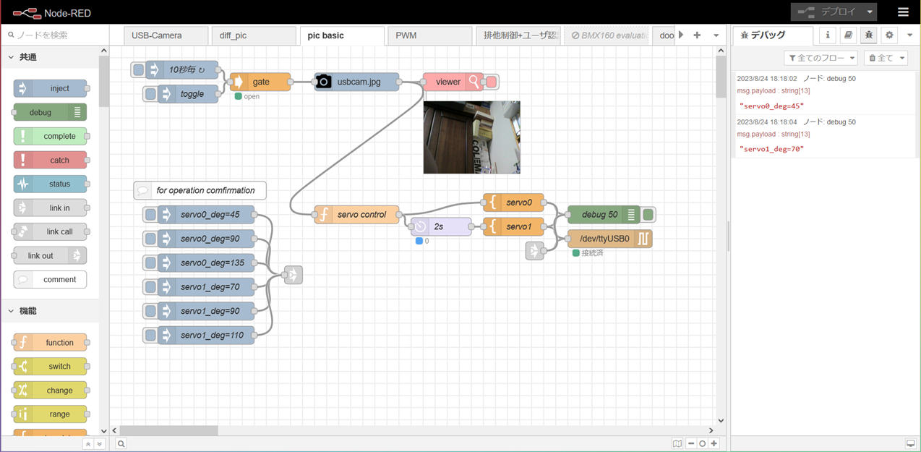Click the camera image preview thumbnail
The image size is (921, 452).
pyautogui.click(x=471, y=137)
